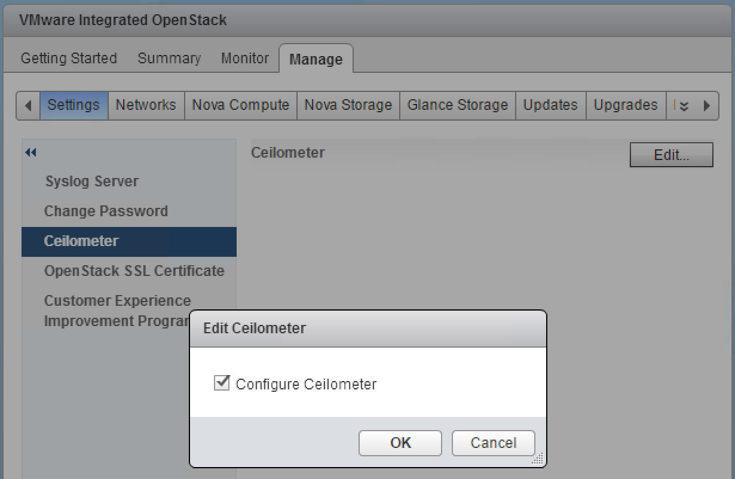Select Syslog Server in the sidebar

91,182
